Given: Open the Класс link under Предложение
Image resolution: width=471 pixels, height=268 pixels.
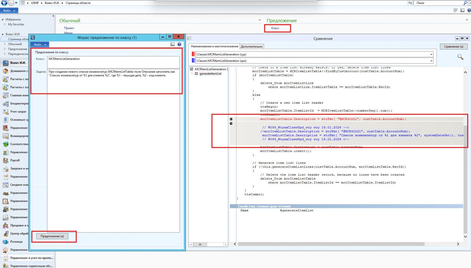Looking at the screenshot, I should 275,28.
